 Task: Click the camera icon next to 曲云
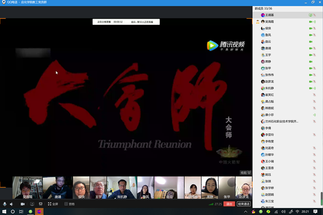pyautogui.click(x=311, y=42)
